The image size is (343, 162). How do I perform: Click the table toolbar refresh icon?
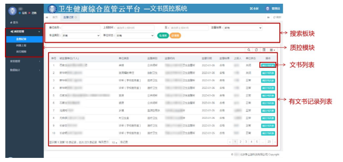[256, 50]
